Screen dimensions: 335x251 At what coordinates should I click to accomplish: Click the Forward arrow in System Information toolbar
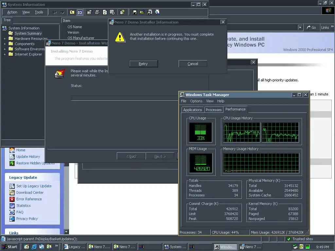click(x=62, y=12)
